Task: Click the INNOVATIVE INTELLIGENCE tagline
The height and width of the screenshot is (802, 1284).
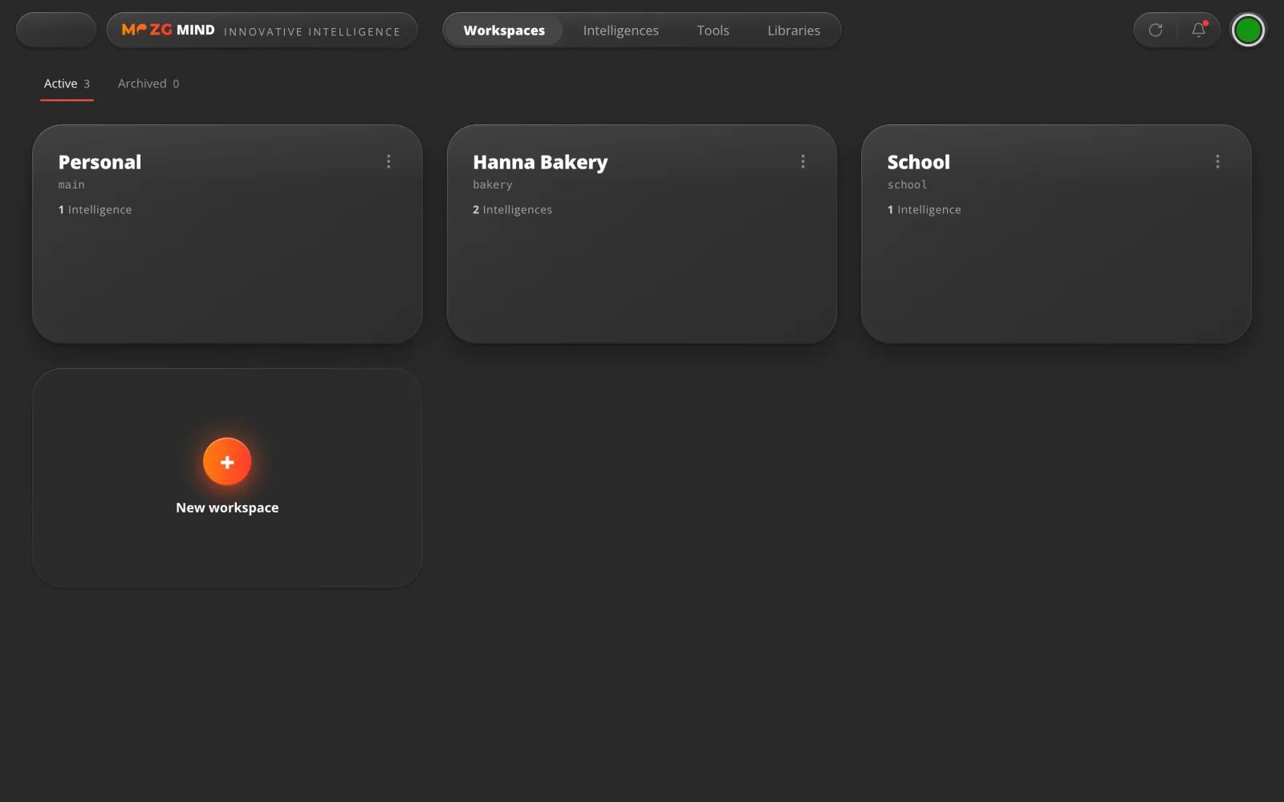Action: [x=312, y=31]
